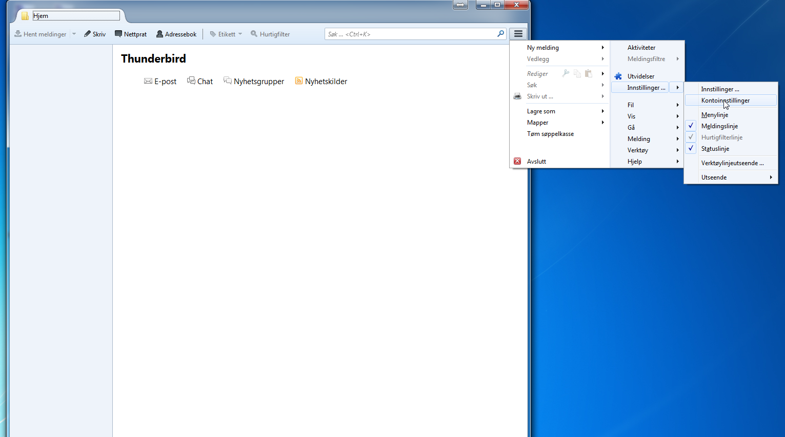785x437 pixels.
Task: Open Innstillinger ... in the submenu
Action: [731, 89]
